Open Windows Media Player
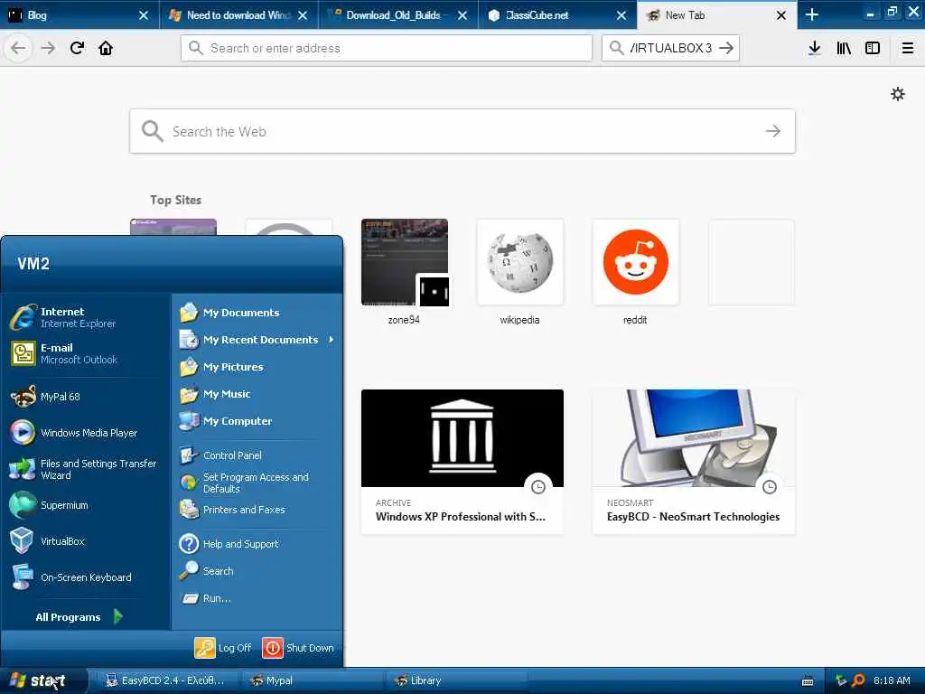 (86, 433)
